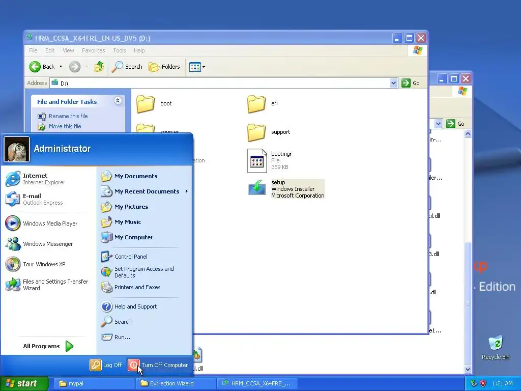521x391 pixels.
Task: Click the Address bar field showing D:\
Action: pyautogui.click(x=220, y=83)
